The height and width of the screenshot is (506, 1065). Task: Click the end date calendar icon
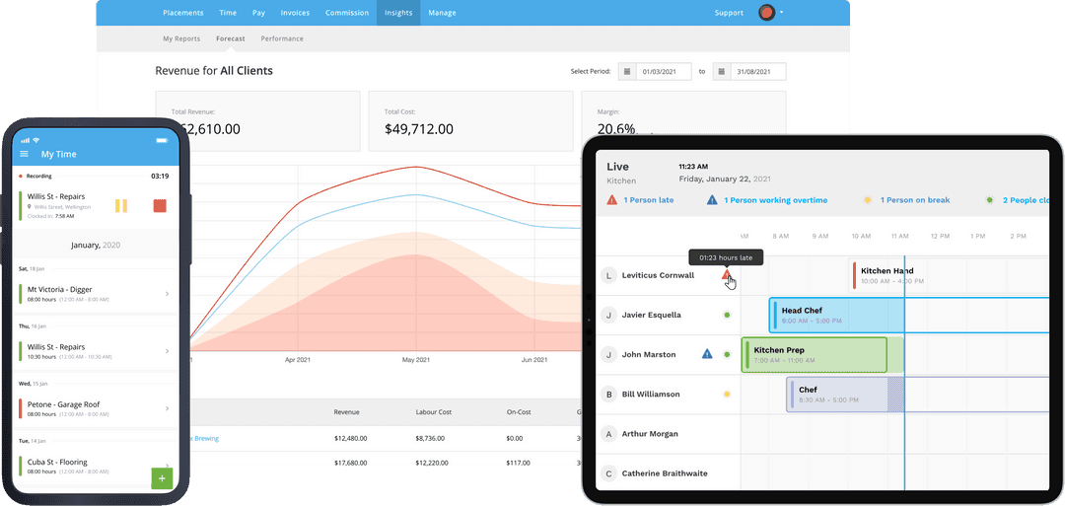(x=721, y=72)
